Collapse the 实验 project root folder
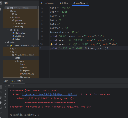 point(6,8)
